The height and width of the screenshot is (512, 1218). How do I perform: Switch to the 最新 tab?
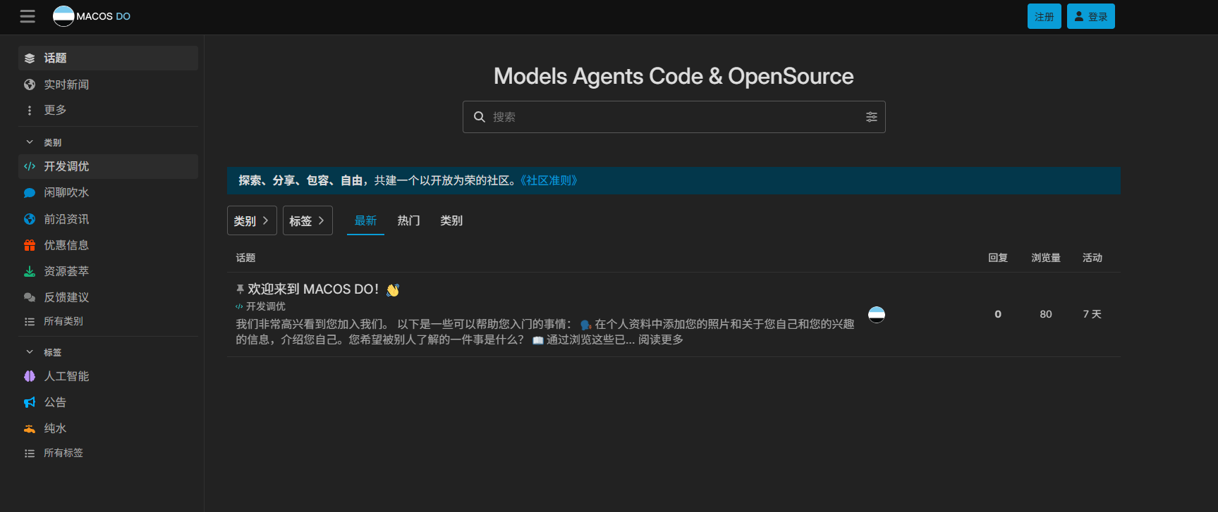pyautogui.click(x=365, y=220)
